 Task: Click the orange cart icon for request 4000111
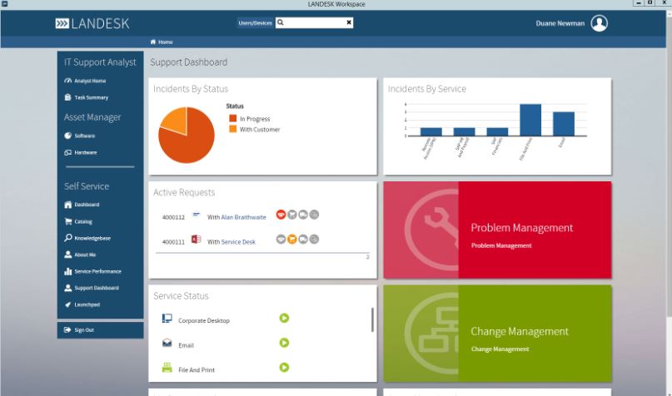(x=291, y=240)
